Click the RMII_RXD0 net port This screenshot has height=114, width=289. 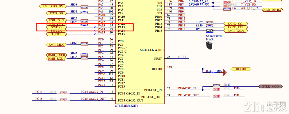pos(56,55)
